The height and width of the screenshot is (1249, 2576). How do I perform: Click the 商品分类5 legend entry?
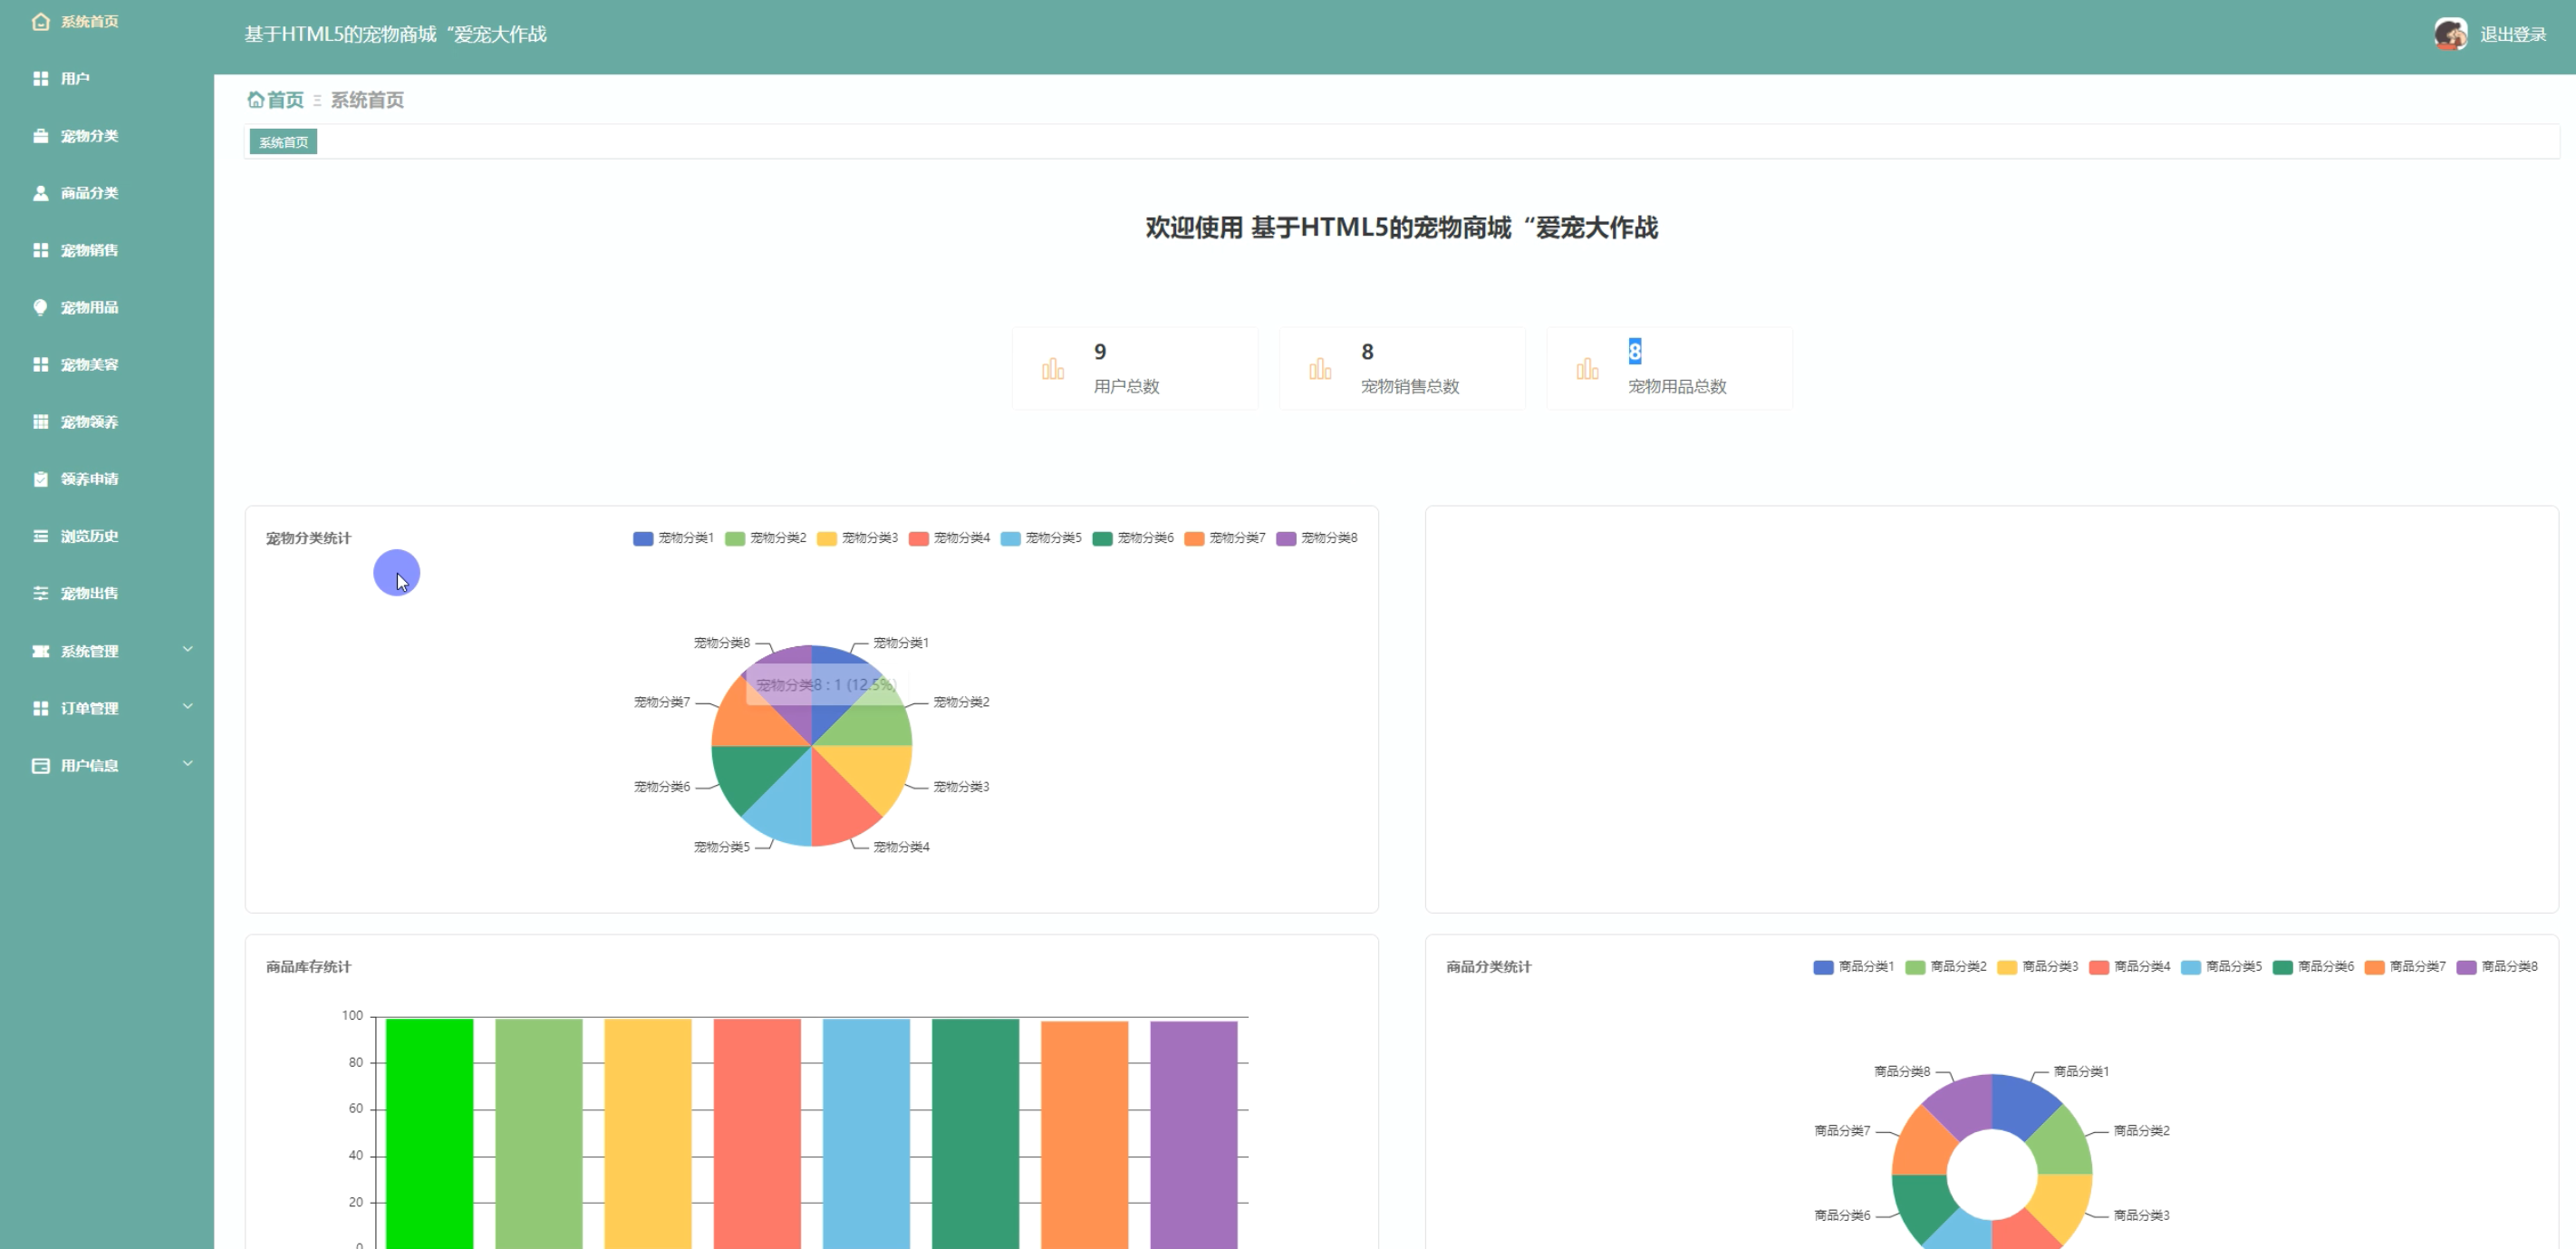pyautogui.click(x=2221, y=967)
